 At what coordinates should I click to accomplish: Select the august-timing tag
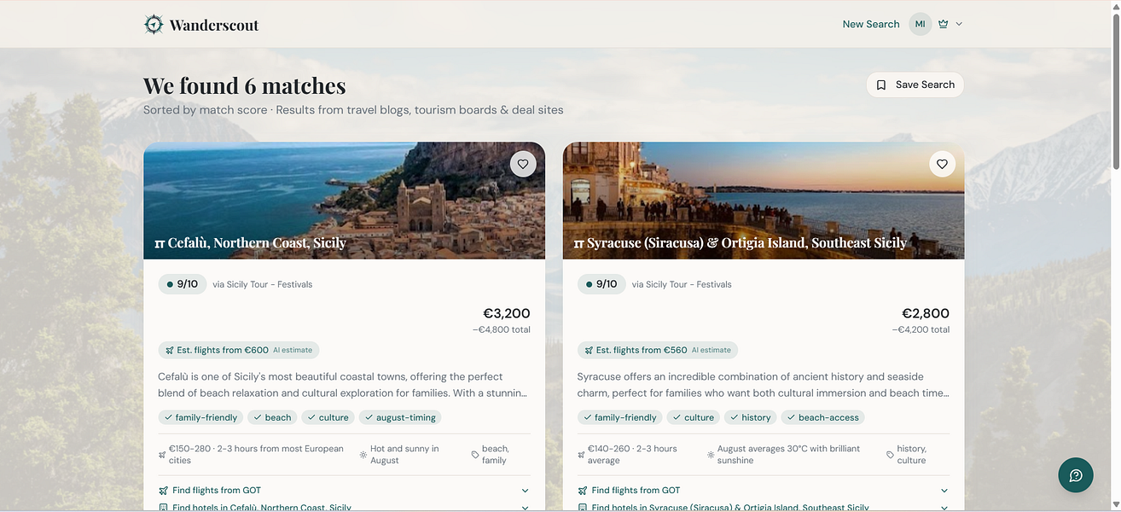coord(400,417)
